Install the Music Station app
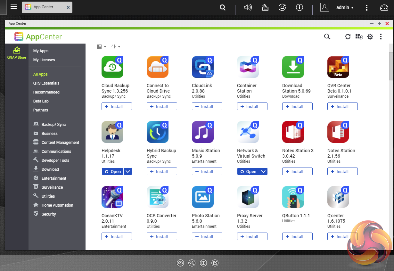This screenshot has height=271, width=394. pyautogui.click(x=207, y=172)
